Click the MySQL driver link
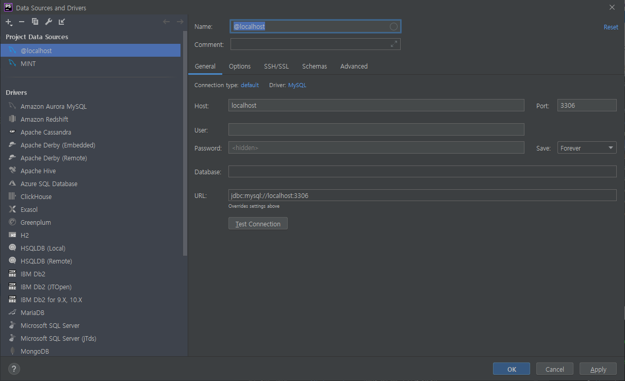Viewport: 625px width, 381px height. click(x=297, y=85)
